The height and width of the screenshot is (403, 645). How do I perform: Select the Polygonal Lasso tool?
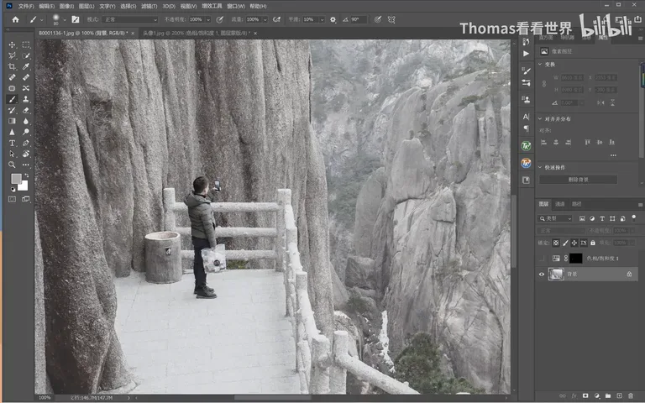[12, 55]
